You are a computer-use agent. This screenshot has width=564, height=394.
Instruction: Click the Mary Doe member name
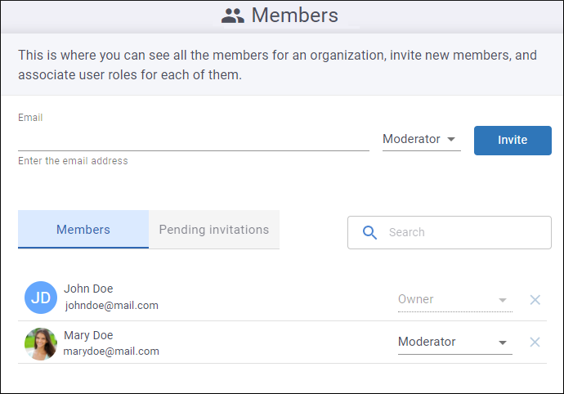(88, 335)
